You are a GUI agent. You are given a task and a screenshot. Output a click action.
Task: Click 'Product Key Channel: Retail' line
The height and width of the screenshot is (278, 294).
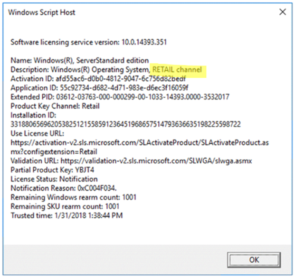(55, 106)
